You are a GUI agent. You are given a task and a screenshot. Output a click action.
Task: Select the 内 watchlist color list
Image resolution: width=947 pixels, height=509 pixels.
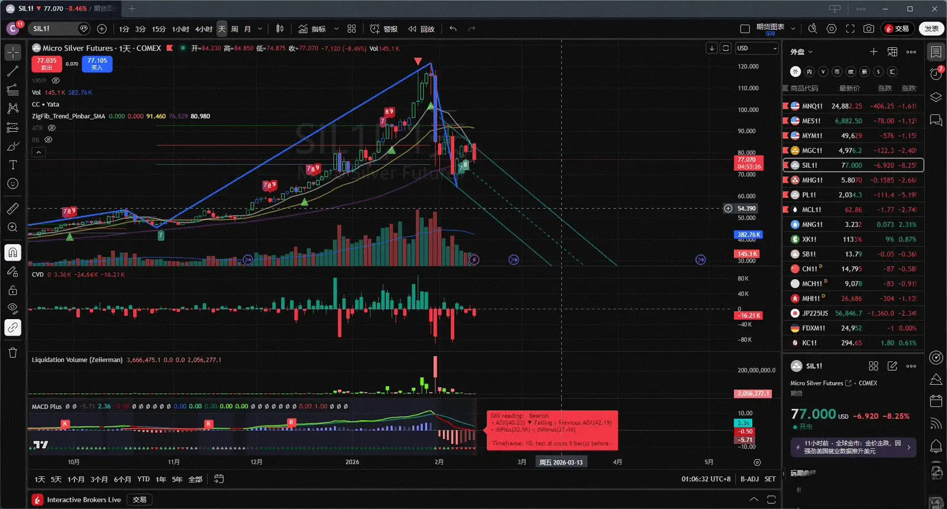[809, 72]
